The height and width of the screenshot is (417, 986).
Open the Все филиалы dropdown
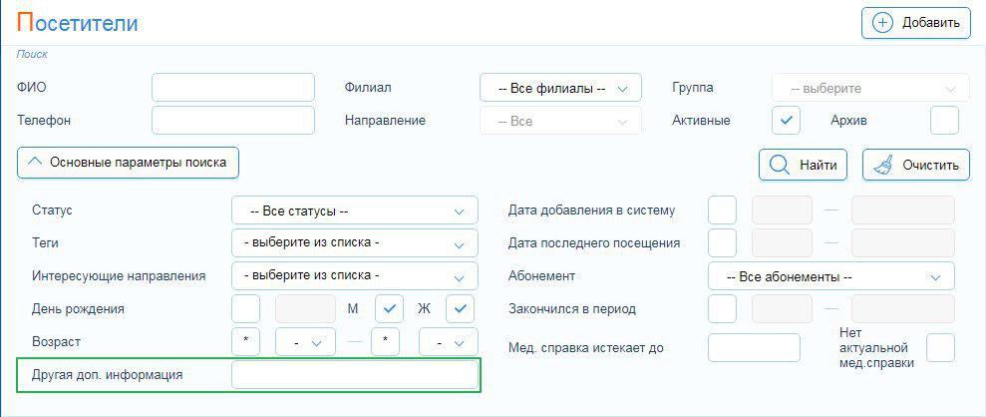point(559,88)
